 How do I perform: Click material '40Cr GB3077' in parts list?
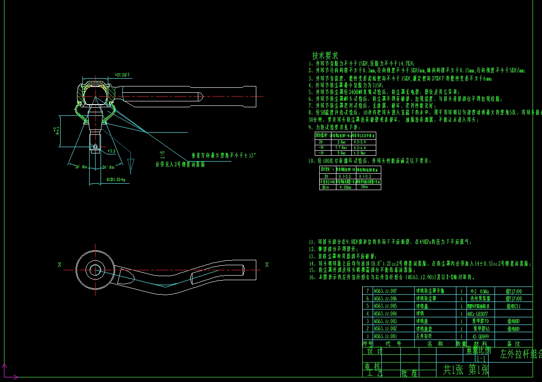[477, 314]
